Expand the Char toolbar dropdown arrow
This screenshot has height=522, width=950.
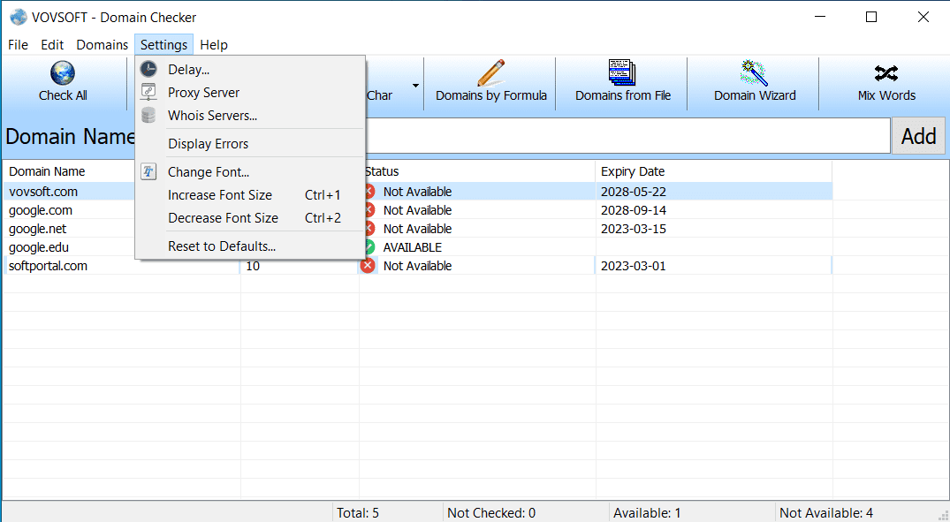pyautogui.click(x=415, y=86)
